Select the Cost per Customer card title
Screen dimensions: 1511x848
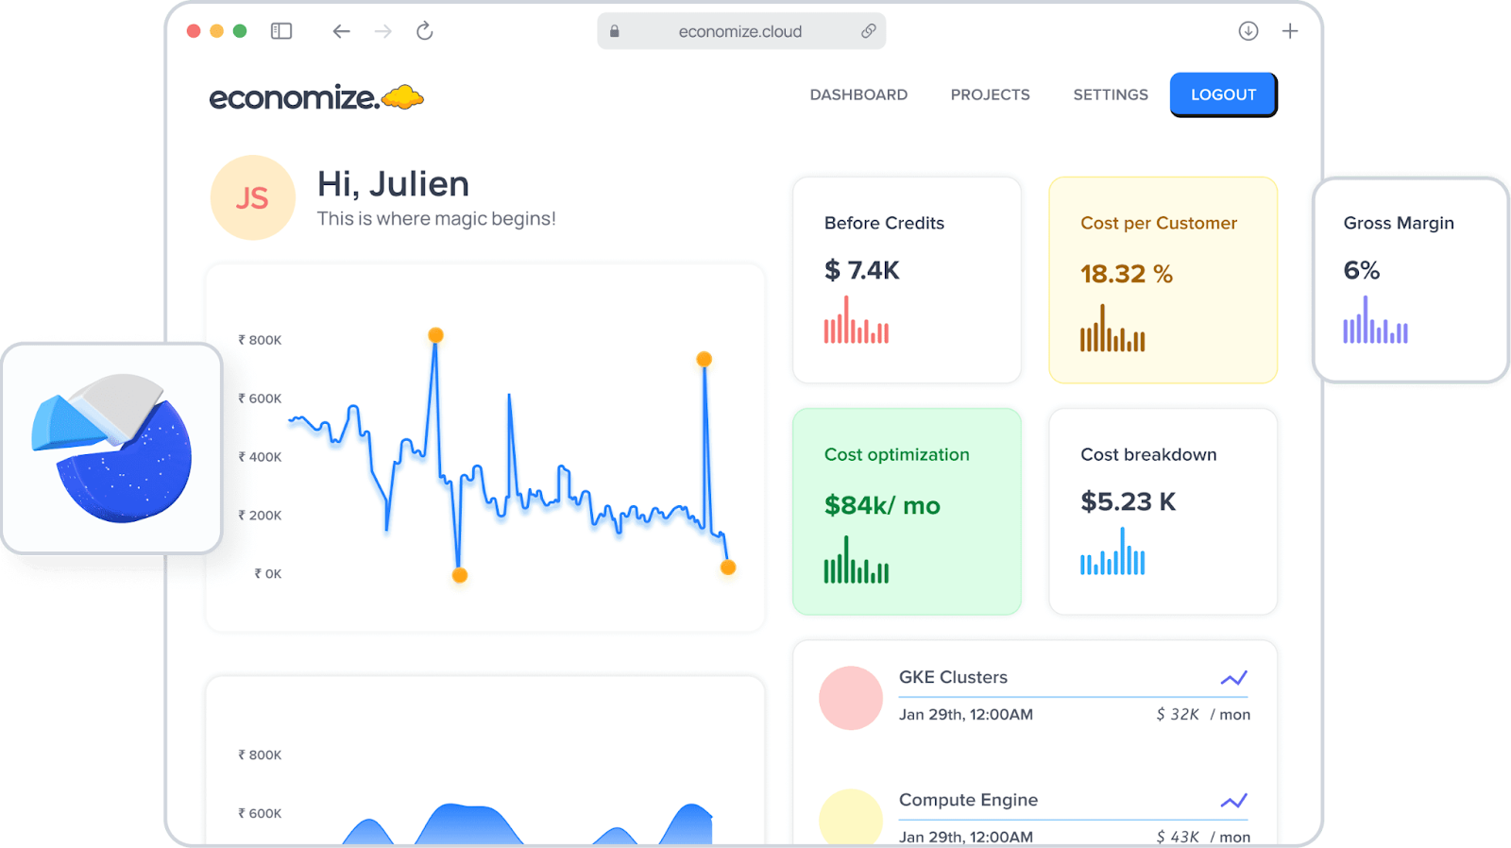[1159, 223]
